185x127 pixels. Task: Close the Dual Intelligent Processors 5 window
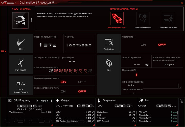coord(182,3)
